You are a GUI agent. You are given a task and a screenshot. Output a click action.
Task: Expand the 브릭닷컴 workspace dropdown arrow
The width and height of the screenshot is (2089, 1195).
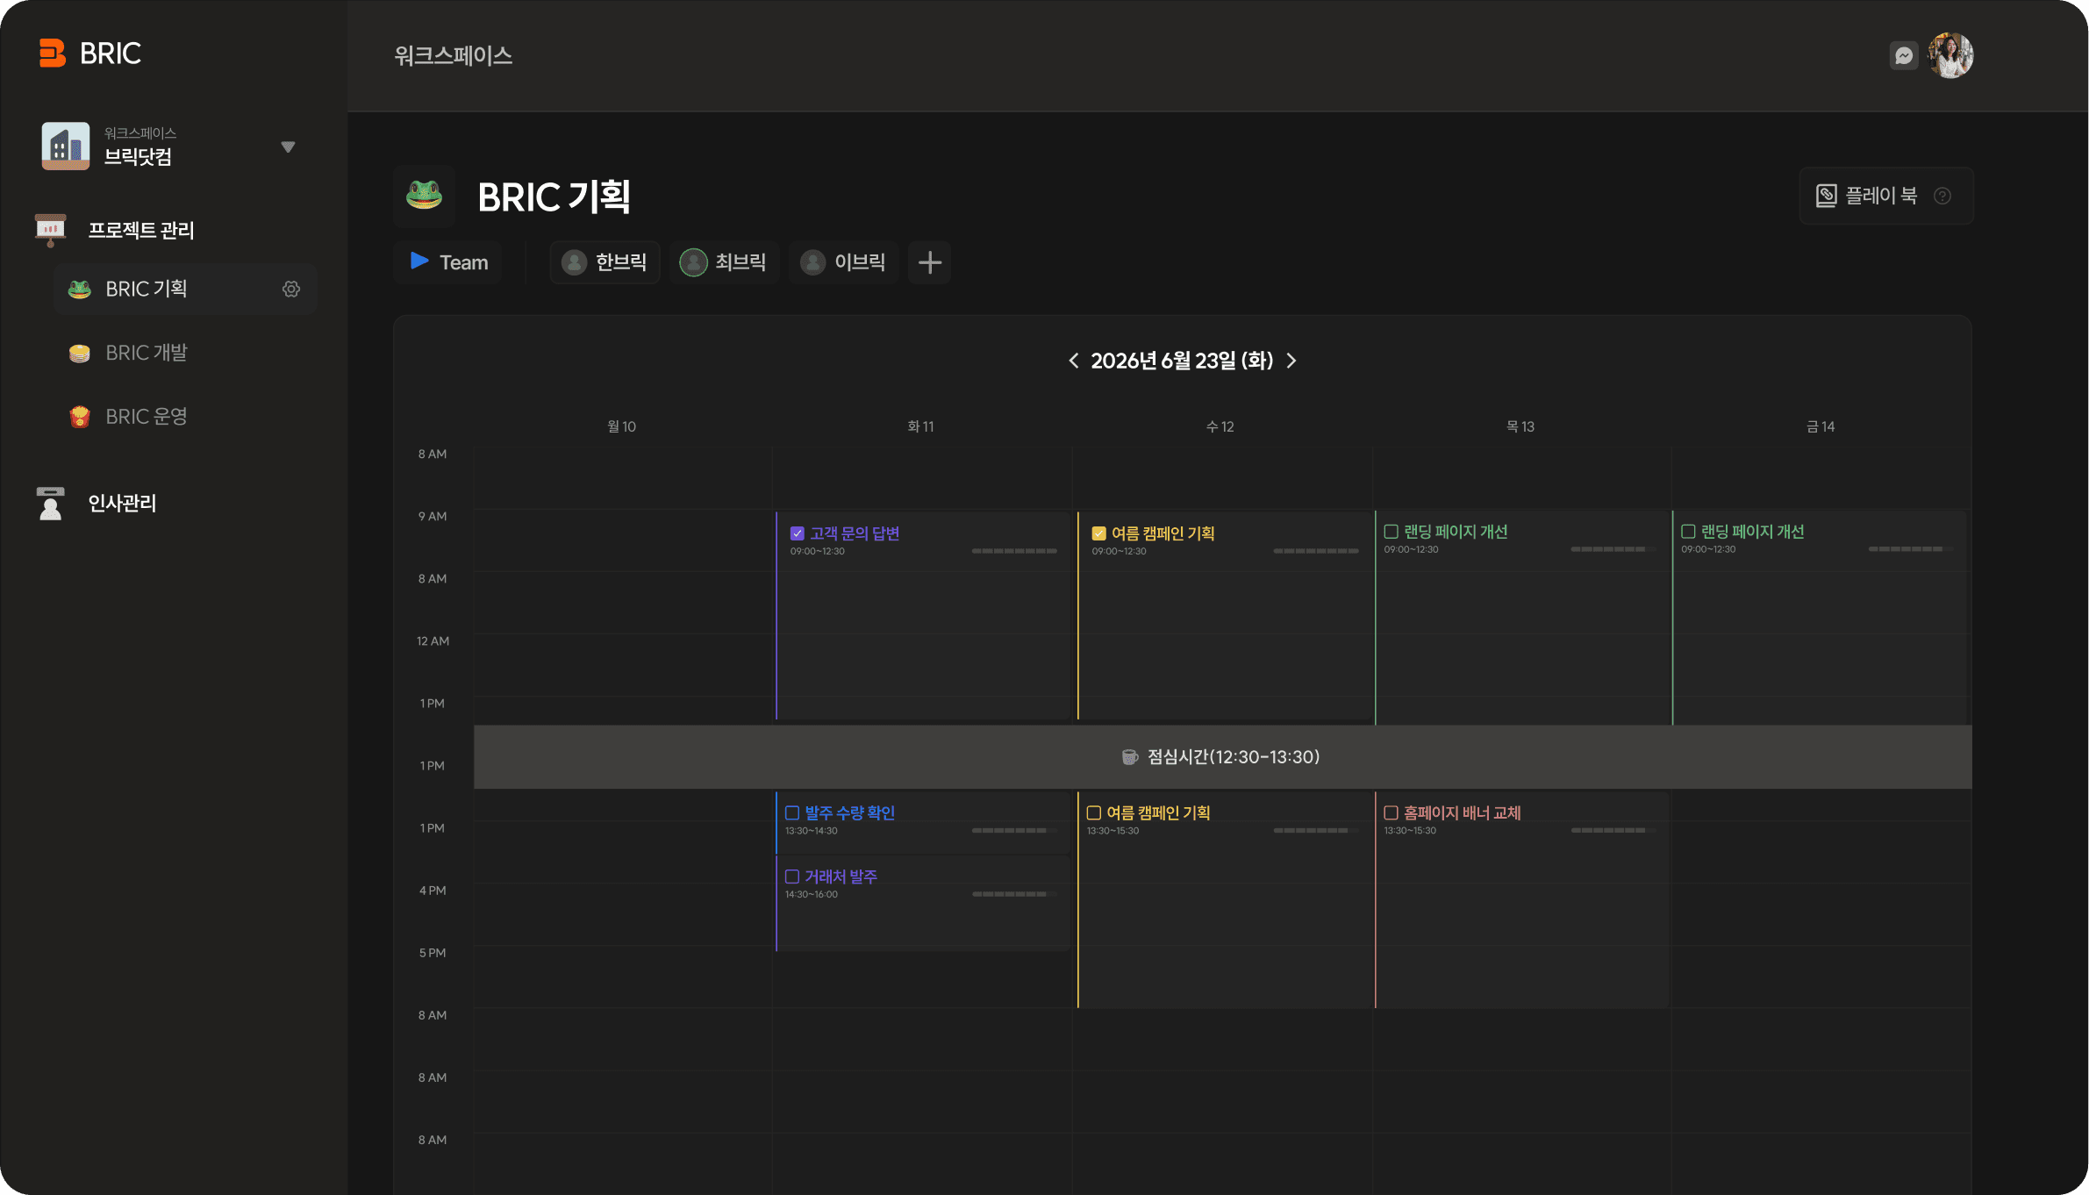point(288,147)
